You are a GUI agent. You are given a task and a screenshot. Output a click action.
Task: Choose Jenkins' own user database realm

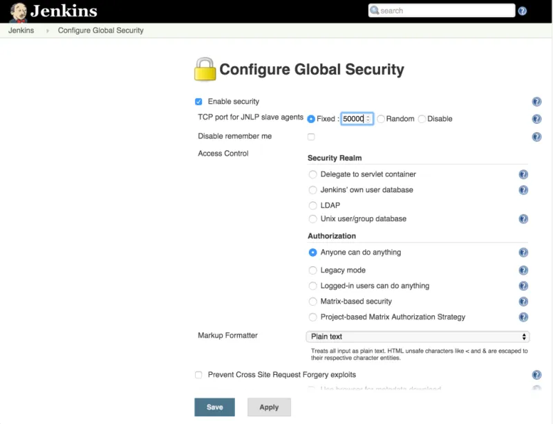pyautogui.click(x=312, y=190)
